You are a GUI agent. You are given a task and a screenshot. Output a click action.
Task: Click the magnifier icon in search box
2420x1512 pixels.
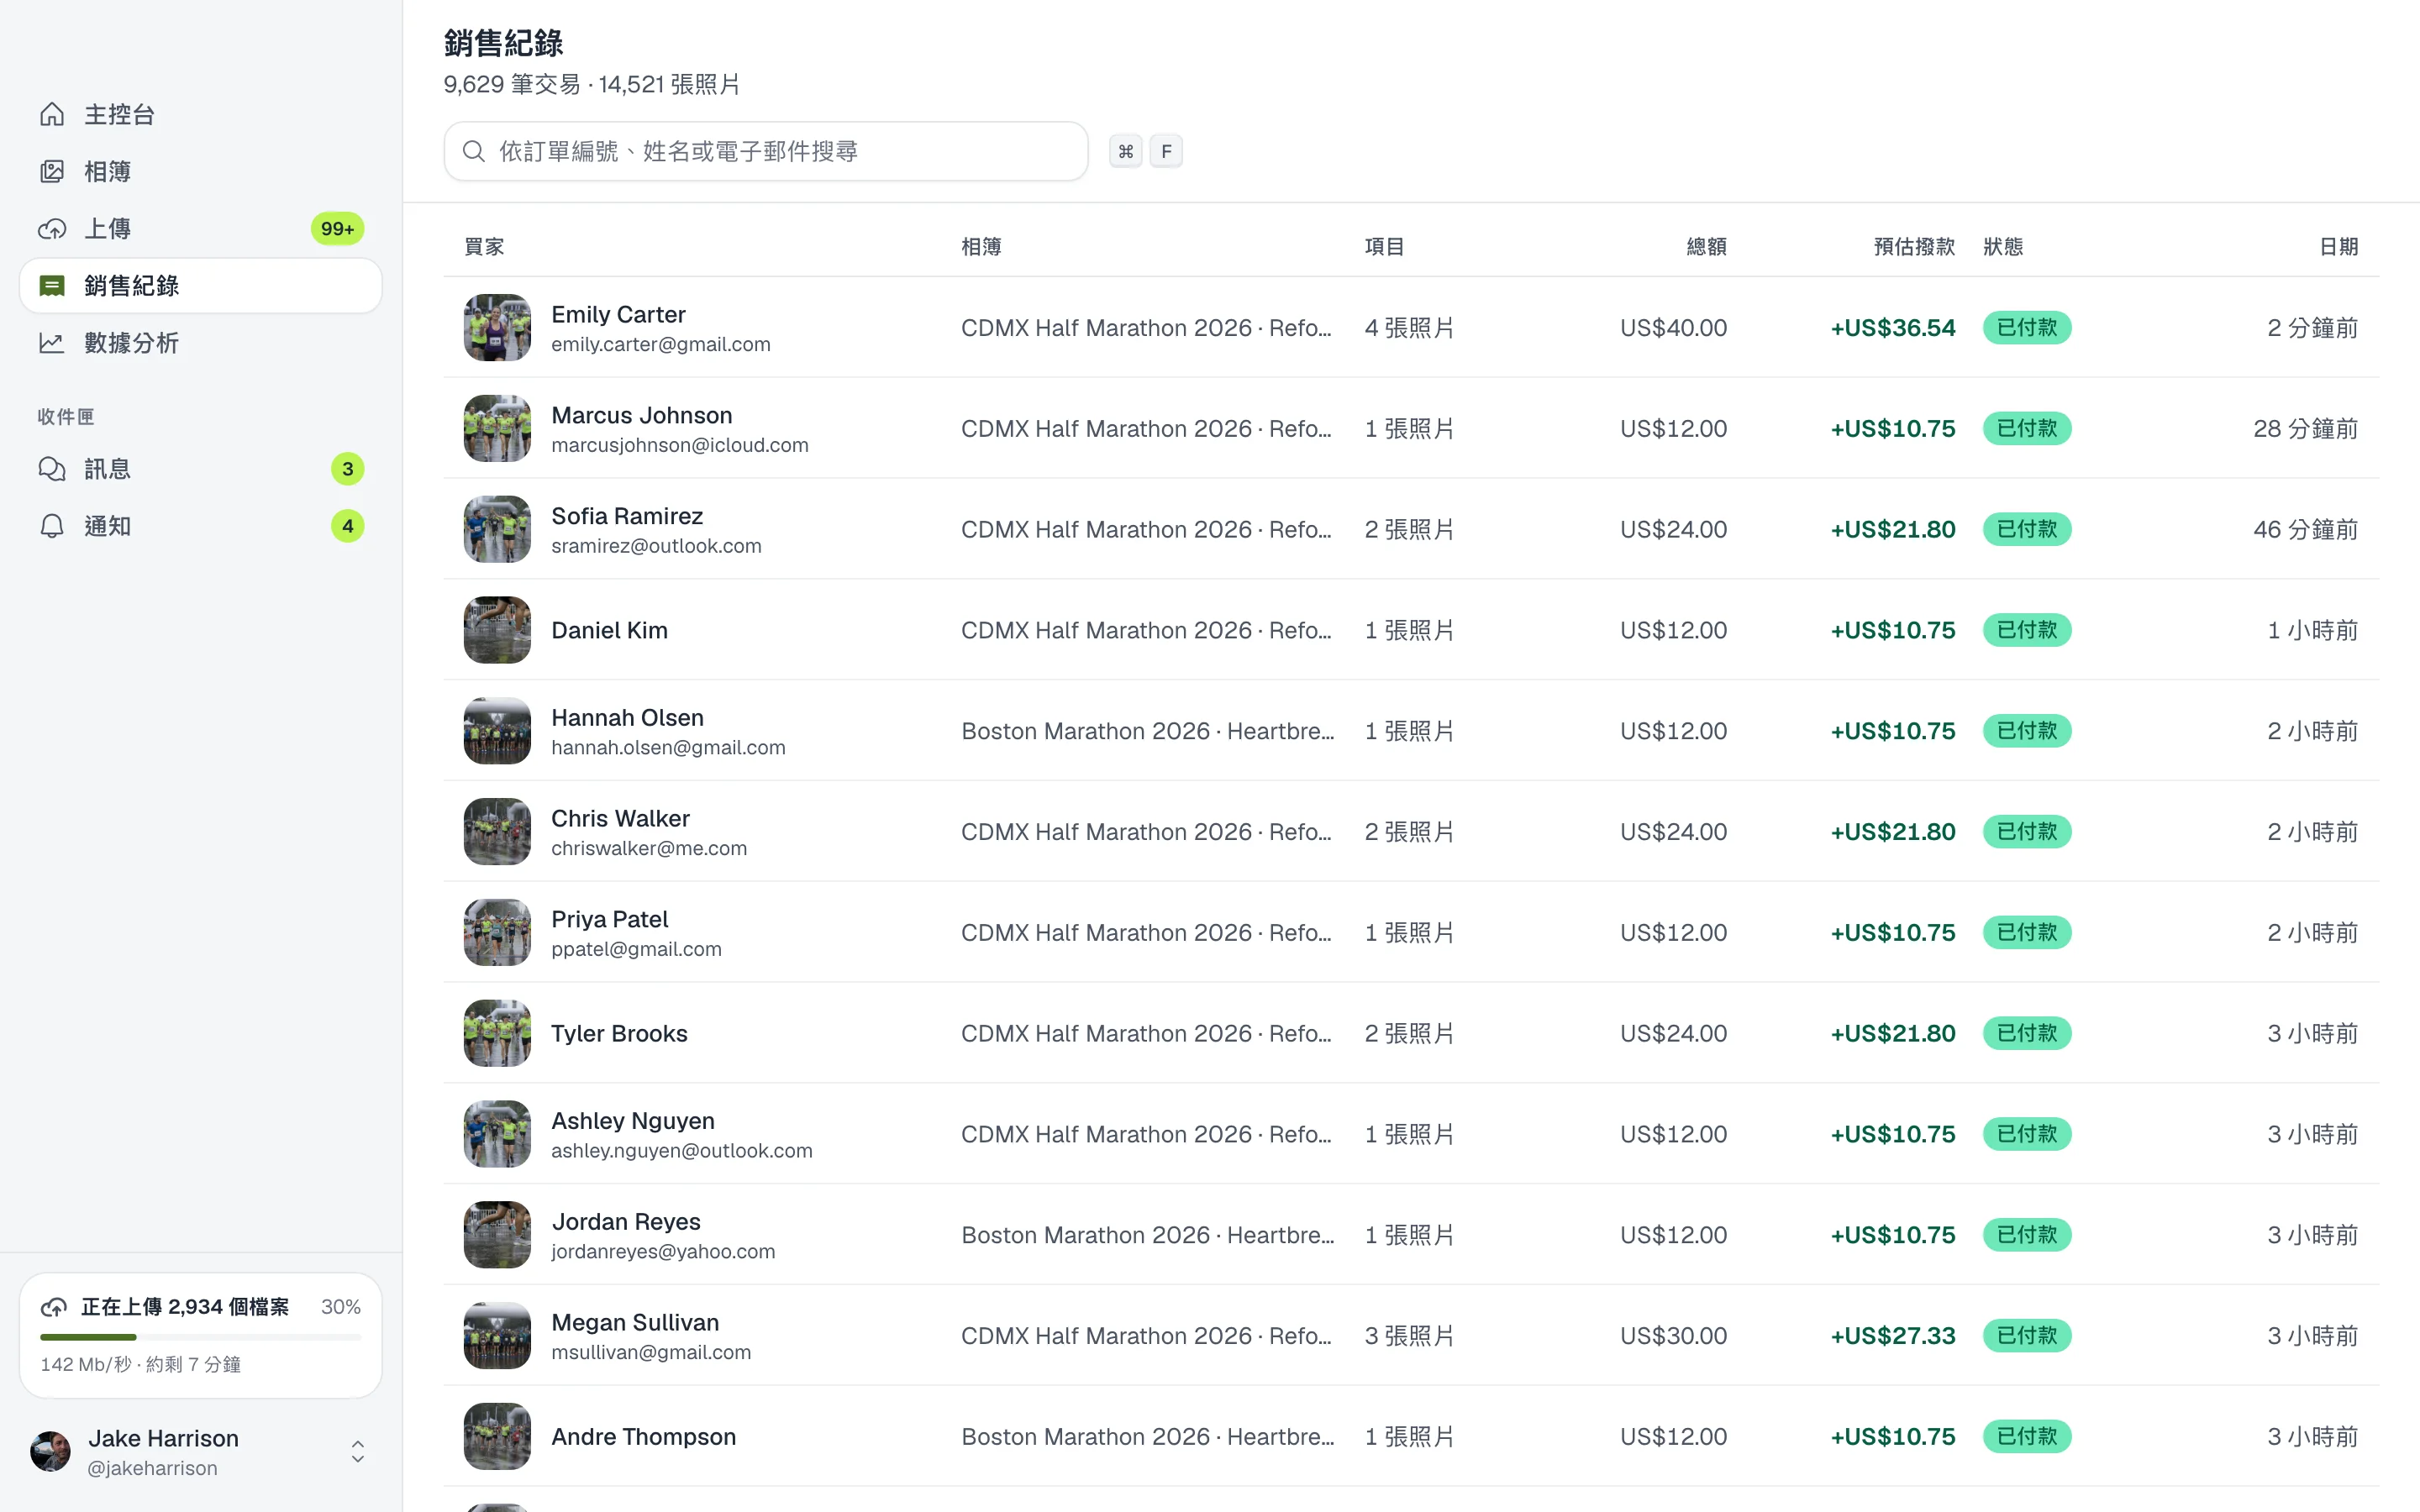474,151
